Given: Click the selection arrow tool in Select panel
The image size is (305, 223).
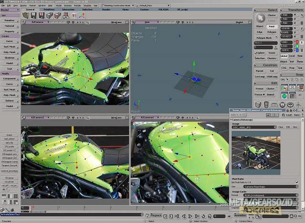Looking at the screenshot, I should pyautogui.click(x=260, y=18).
